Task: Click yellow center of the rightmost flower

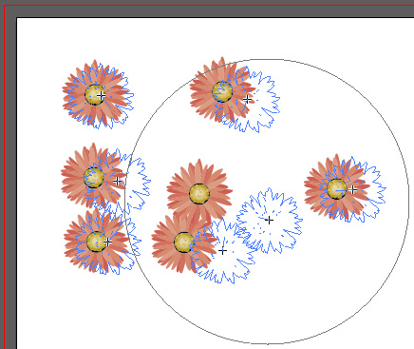Action: pos(336,189)
